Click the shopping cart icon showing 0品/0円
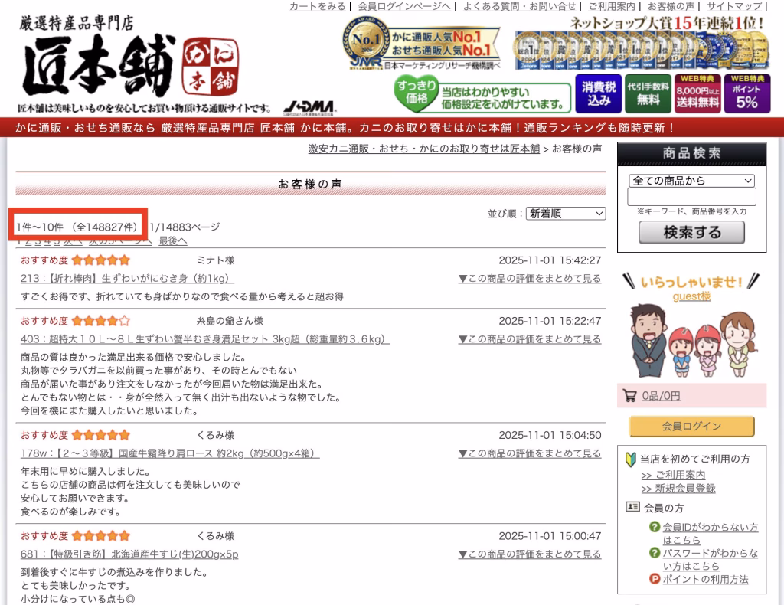784x605 pixels. [630, 396]
